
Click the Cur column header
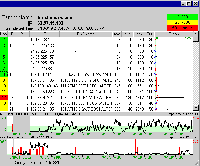[150, 34]
